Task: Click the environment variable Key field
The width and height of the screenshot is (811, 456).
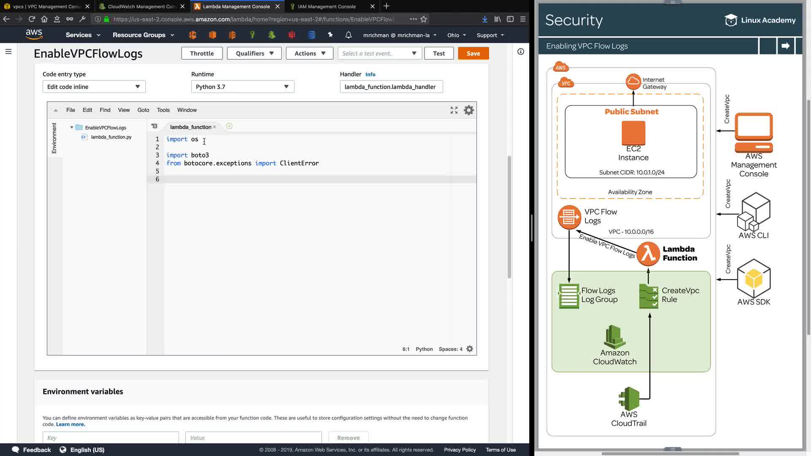Action: pos(111,438)
